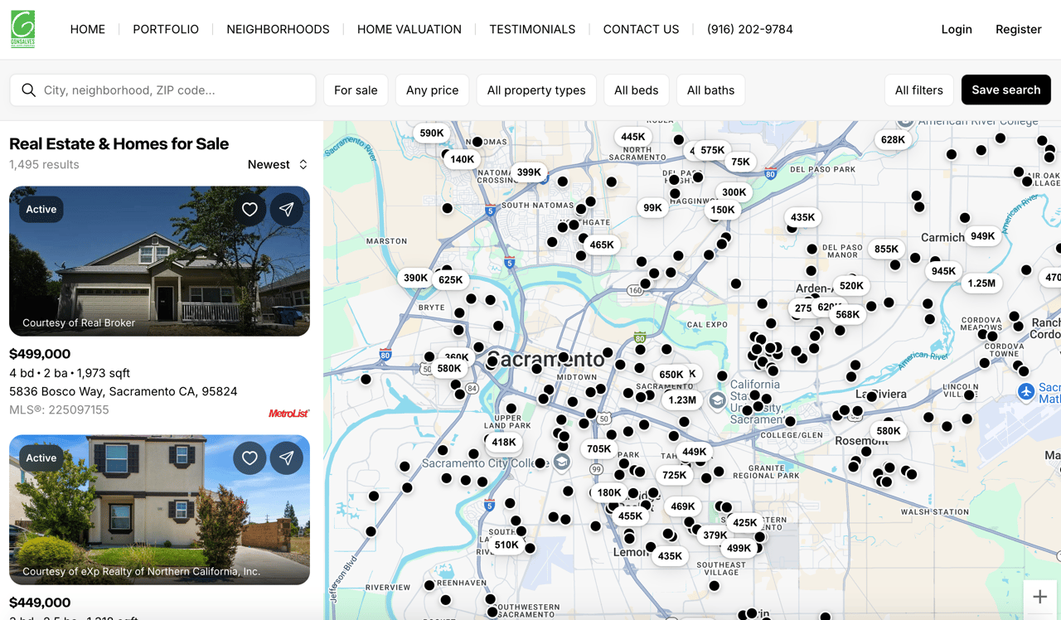Viewport: 1061px width, 620px height.
Task: Open the PORTFOLIO menu item
Action: coord(166,29)
